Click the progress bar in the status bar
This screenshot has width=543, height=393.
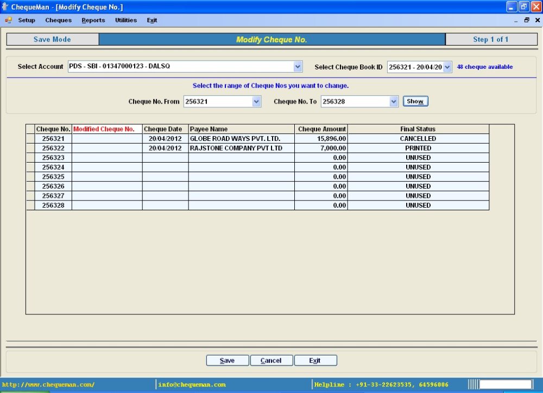pos(506,384)
